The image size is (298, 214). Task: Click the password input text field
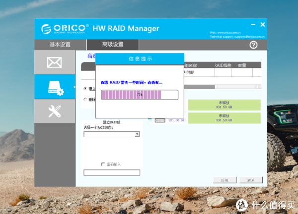(x=111, y=172)
